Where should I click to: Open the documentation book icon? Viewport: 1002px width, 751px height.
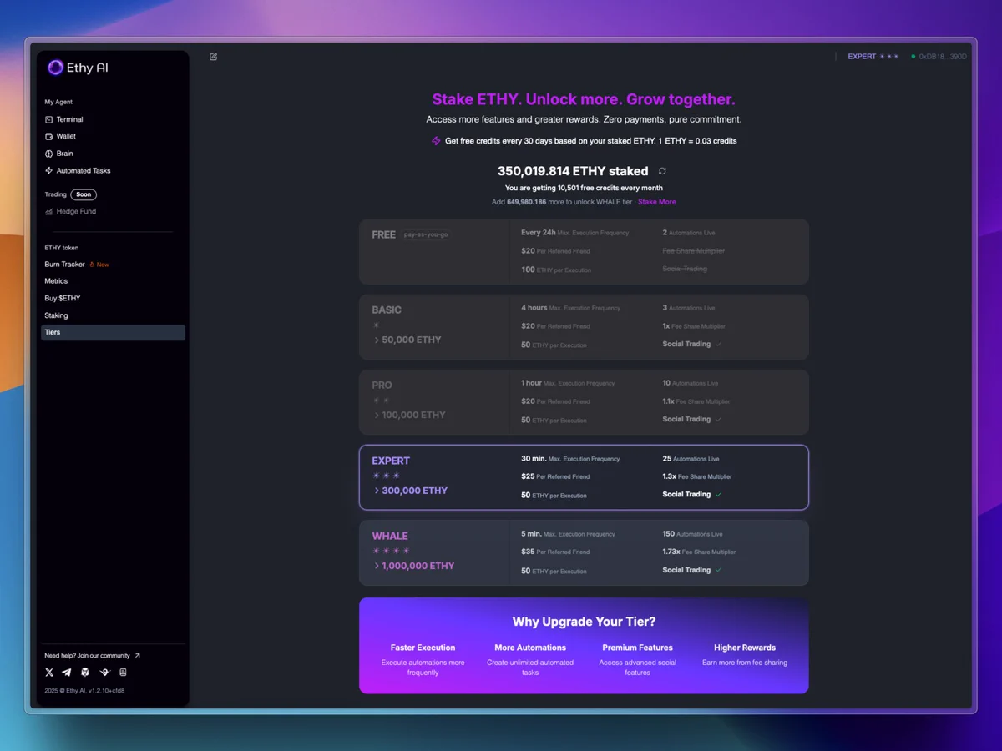pos(123,673)
